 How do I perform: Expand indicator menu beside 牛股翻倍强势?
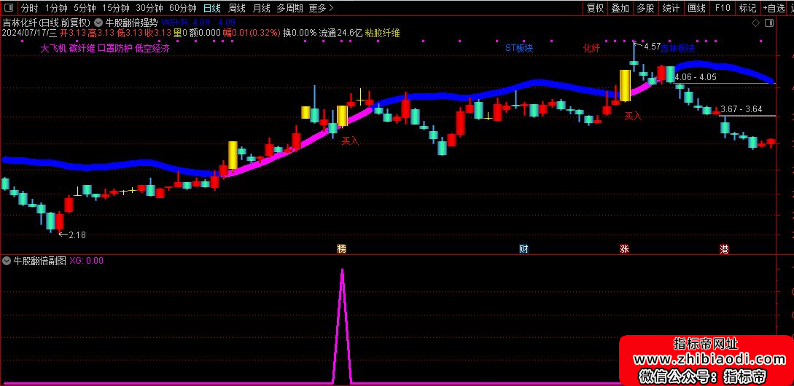(x=98, y=23)
